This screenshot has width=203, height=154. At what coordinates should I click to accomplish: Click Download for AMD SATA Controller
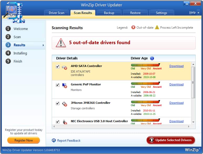176,66
